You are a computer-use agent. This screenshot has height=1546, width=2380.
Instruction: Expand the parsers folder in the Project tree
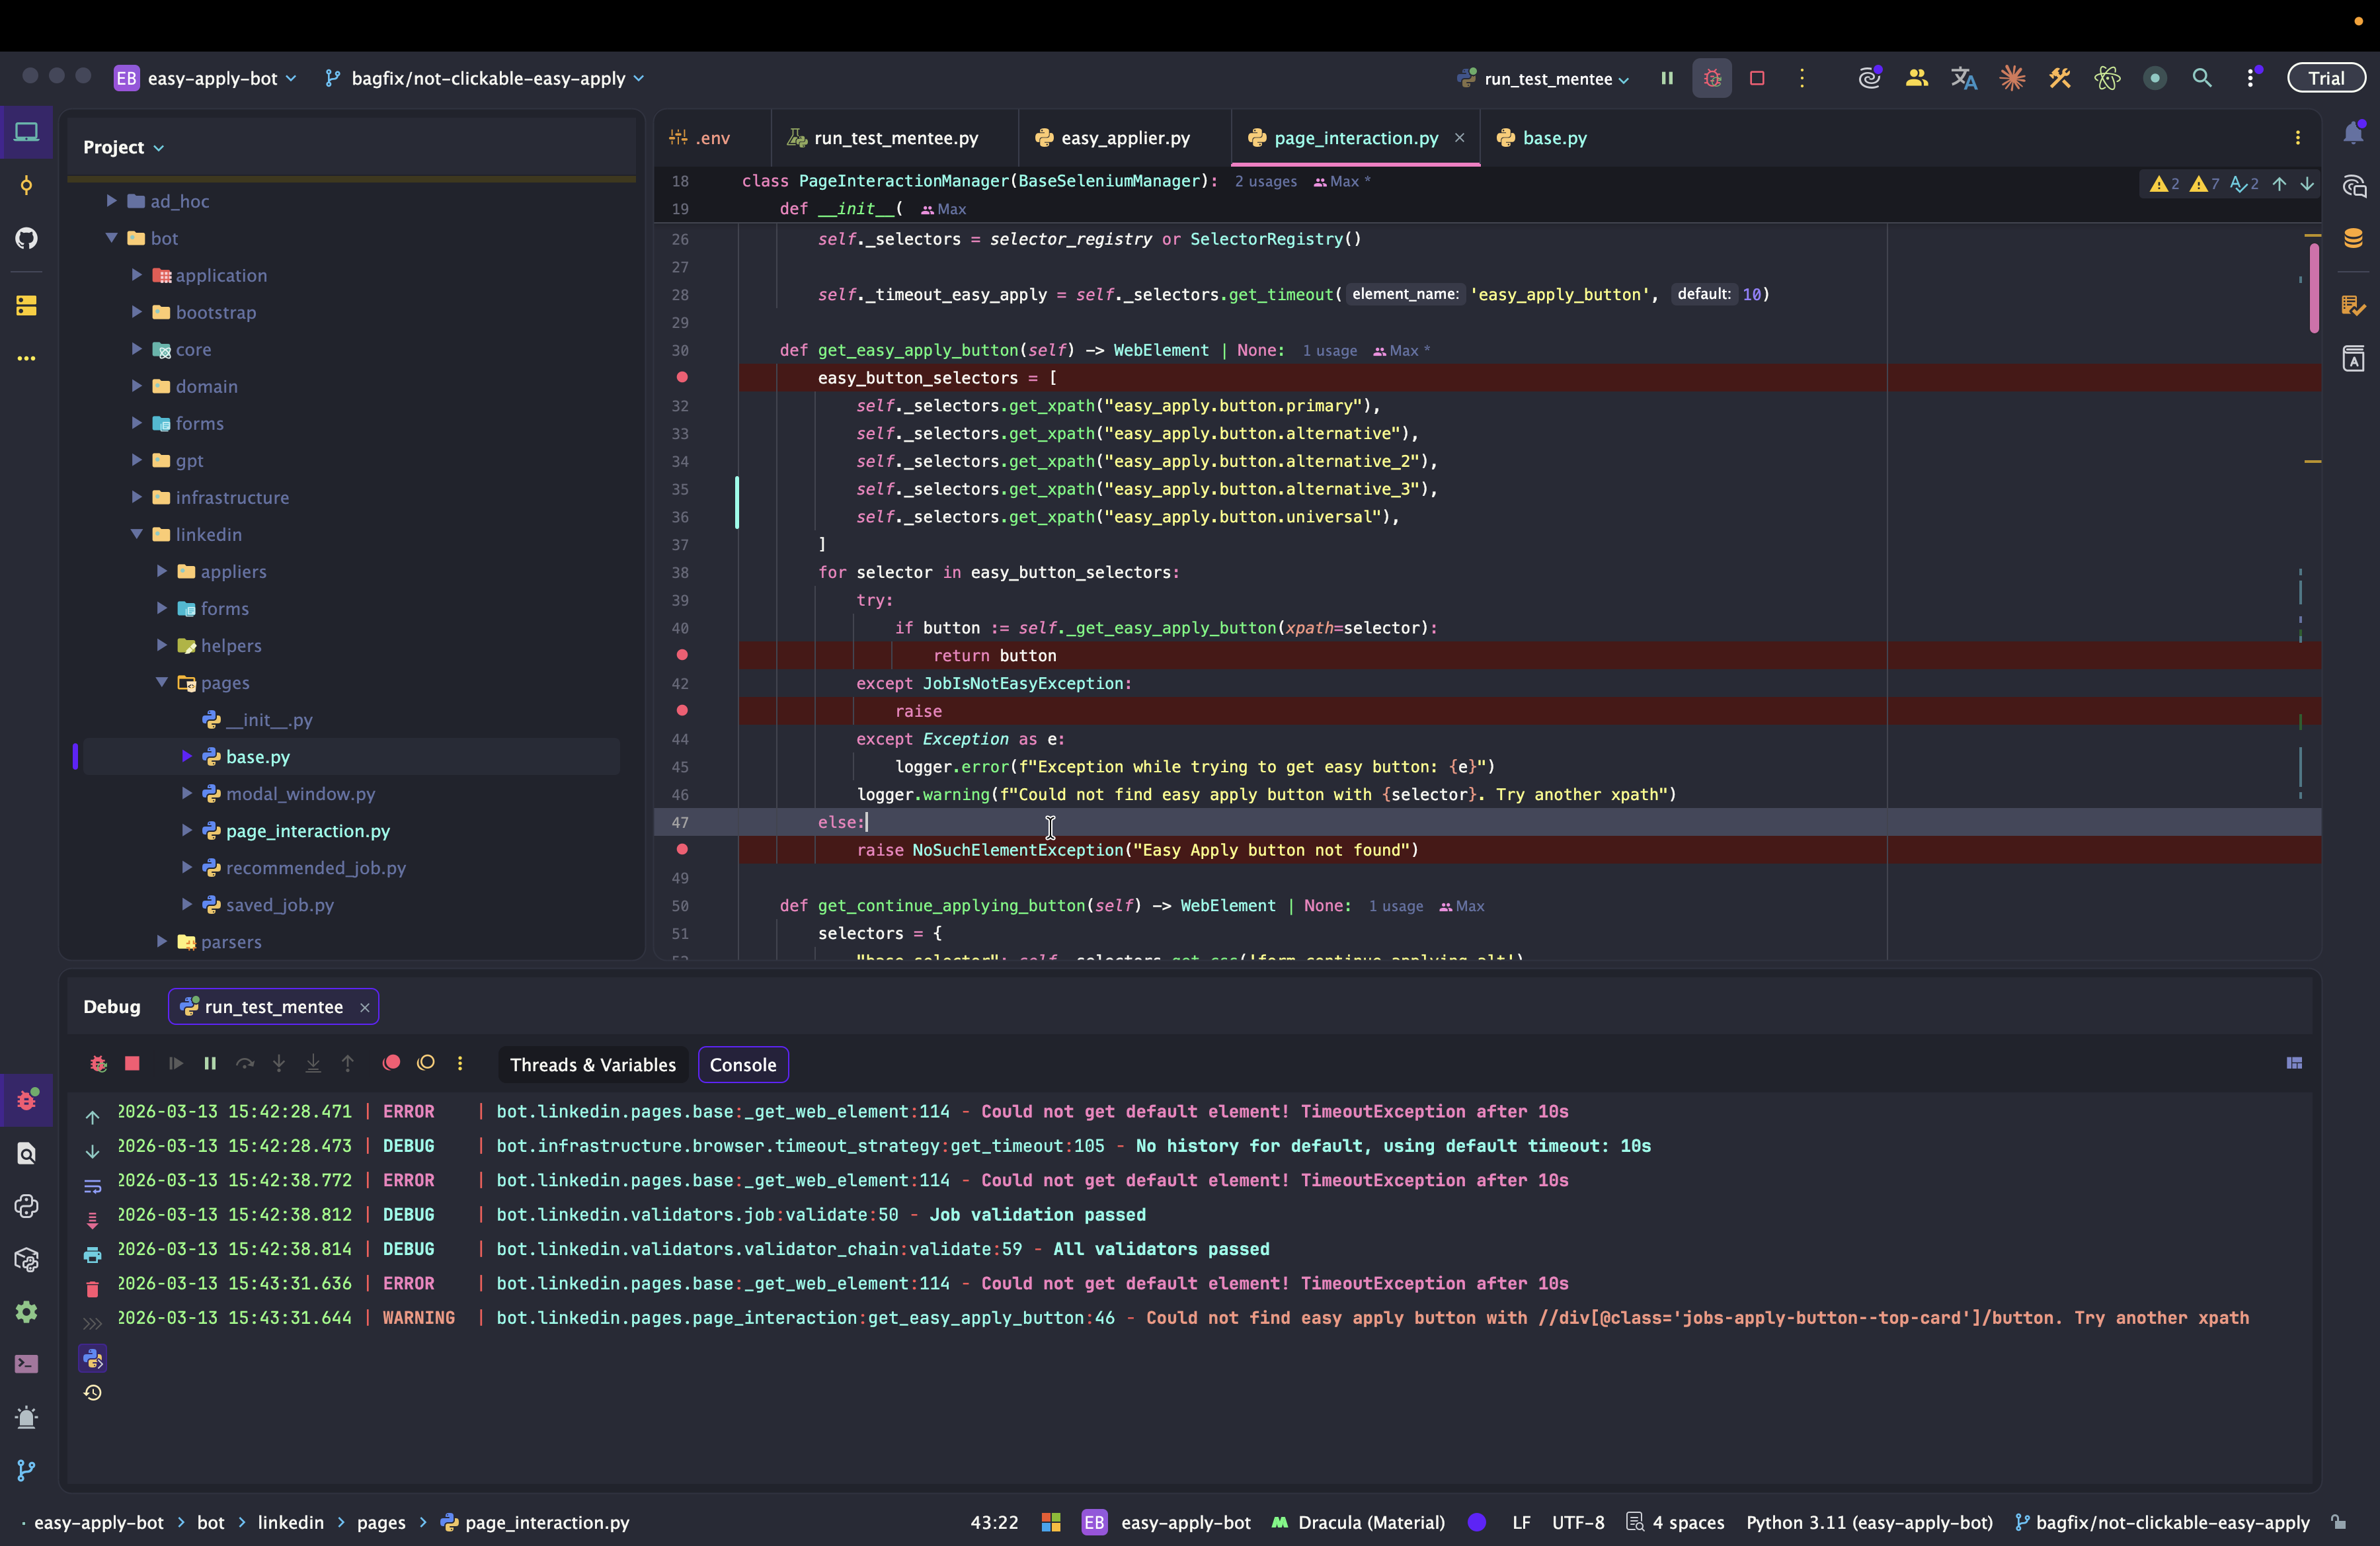click(162, 941)
